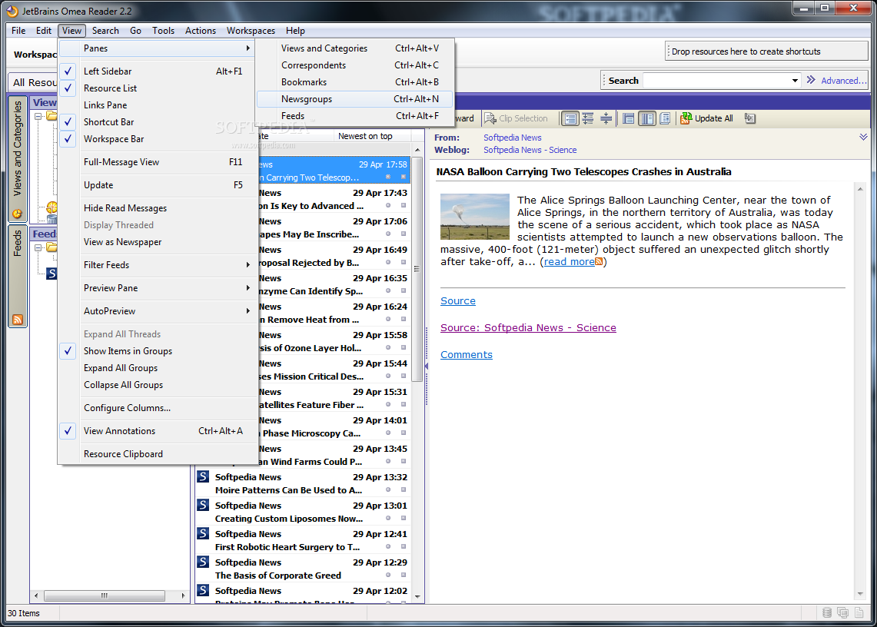Open the Comments link
Viewport: 877px width, 627px height.
point(467,355)
